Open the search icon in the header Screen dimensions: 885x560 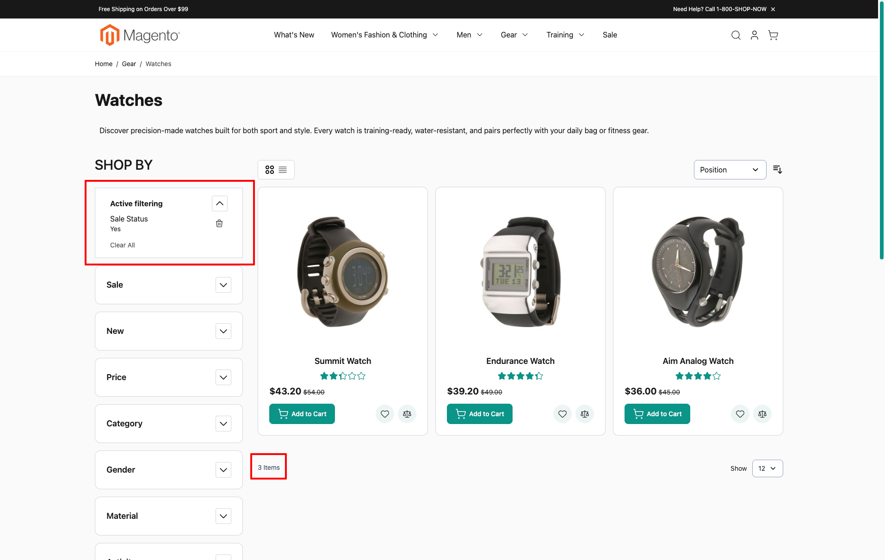[736, 35]
